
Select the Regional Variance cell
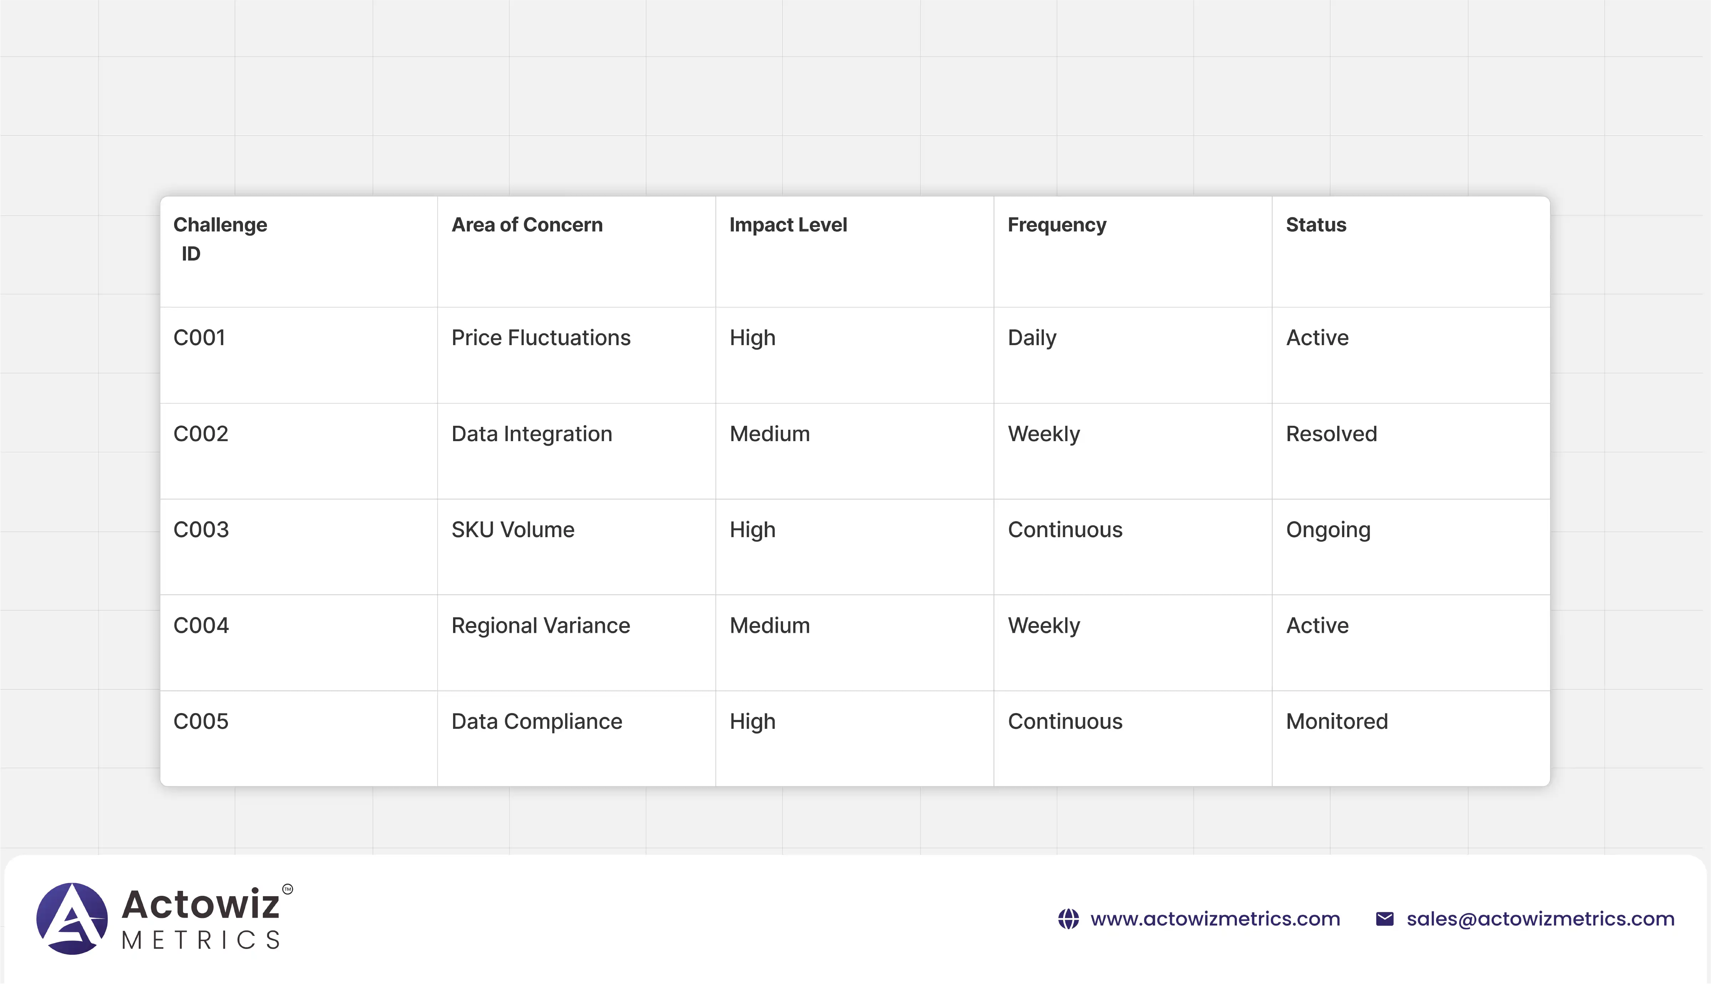540,626
